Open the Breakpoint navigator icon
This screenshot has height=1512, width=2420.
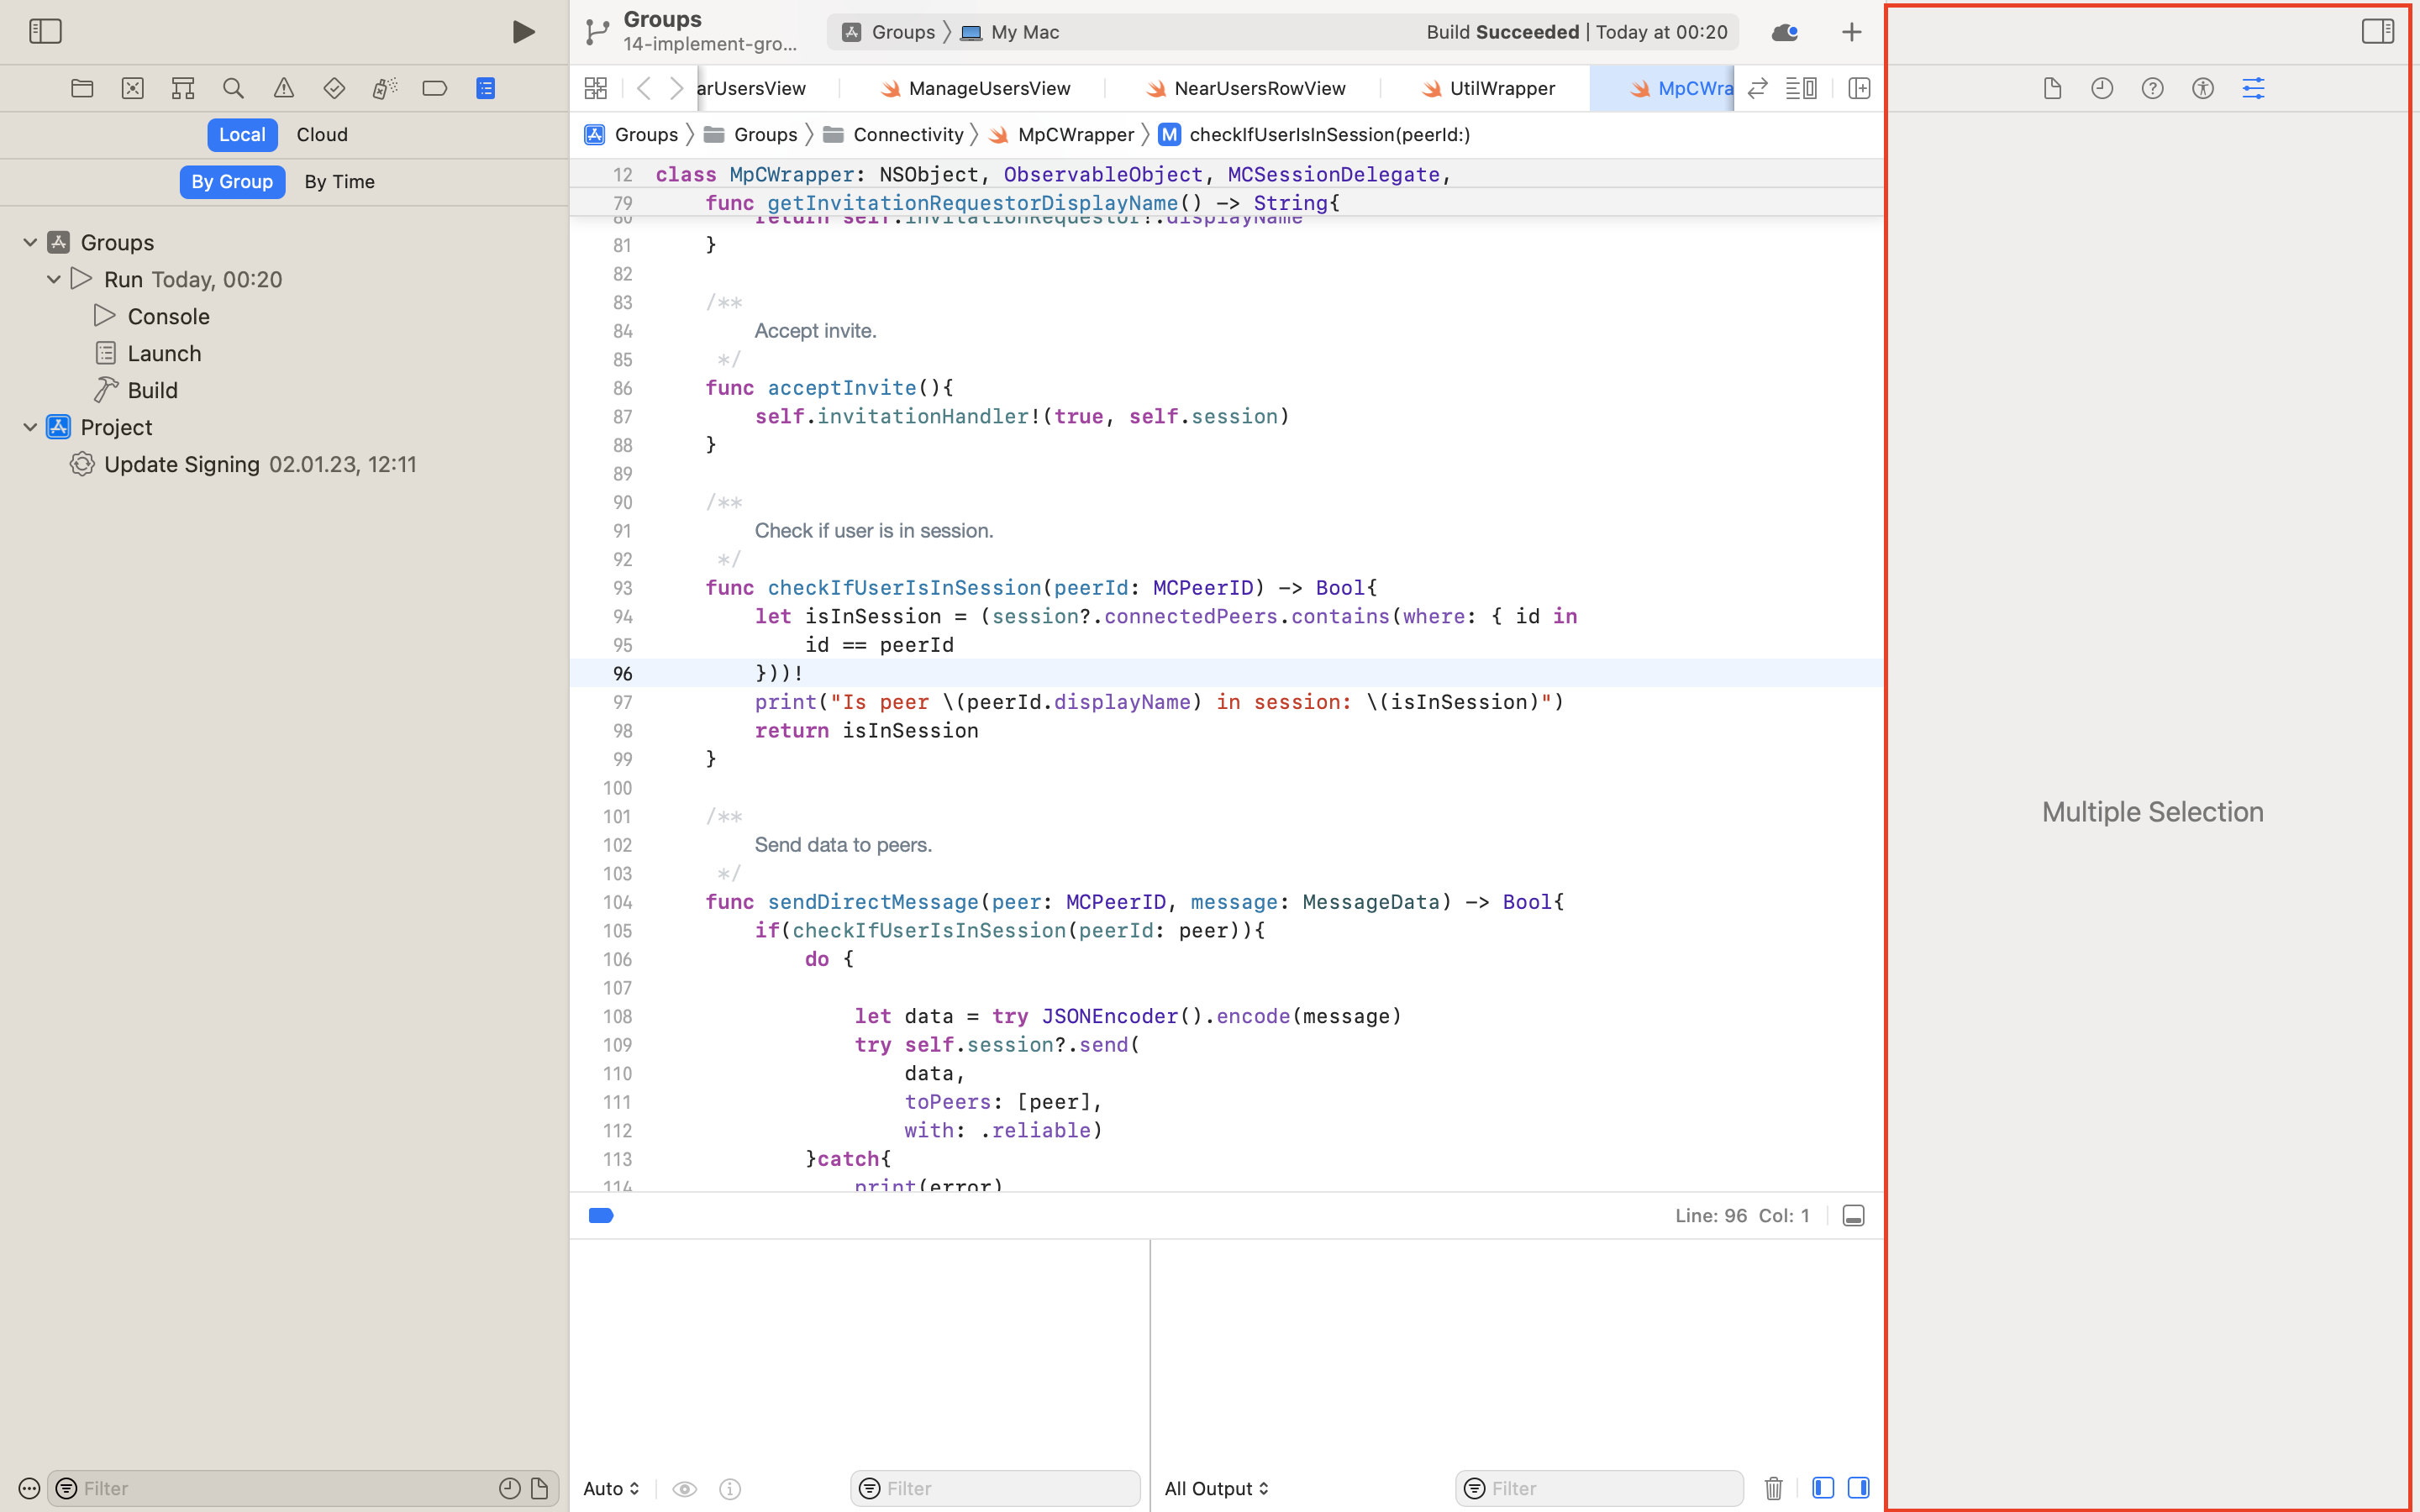pos(435,88)
